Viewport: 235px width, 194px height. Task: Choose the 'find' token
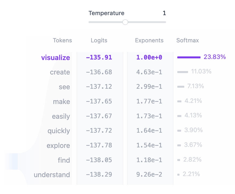coord(64,161)
